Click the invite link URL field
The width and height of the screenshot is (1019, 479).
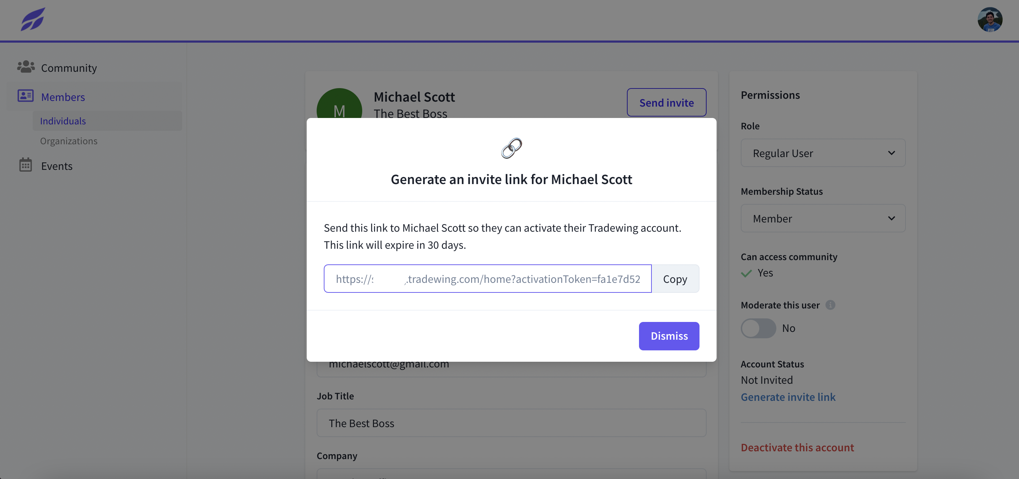point(487,279)
